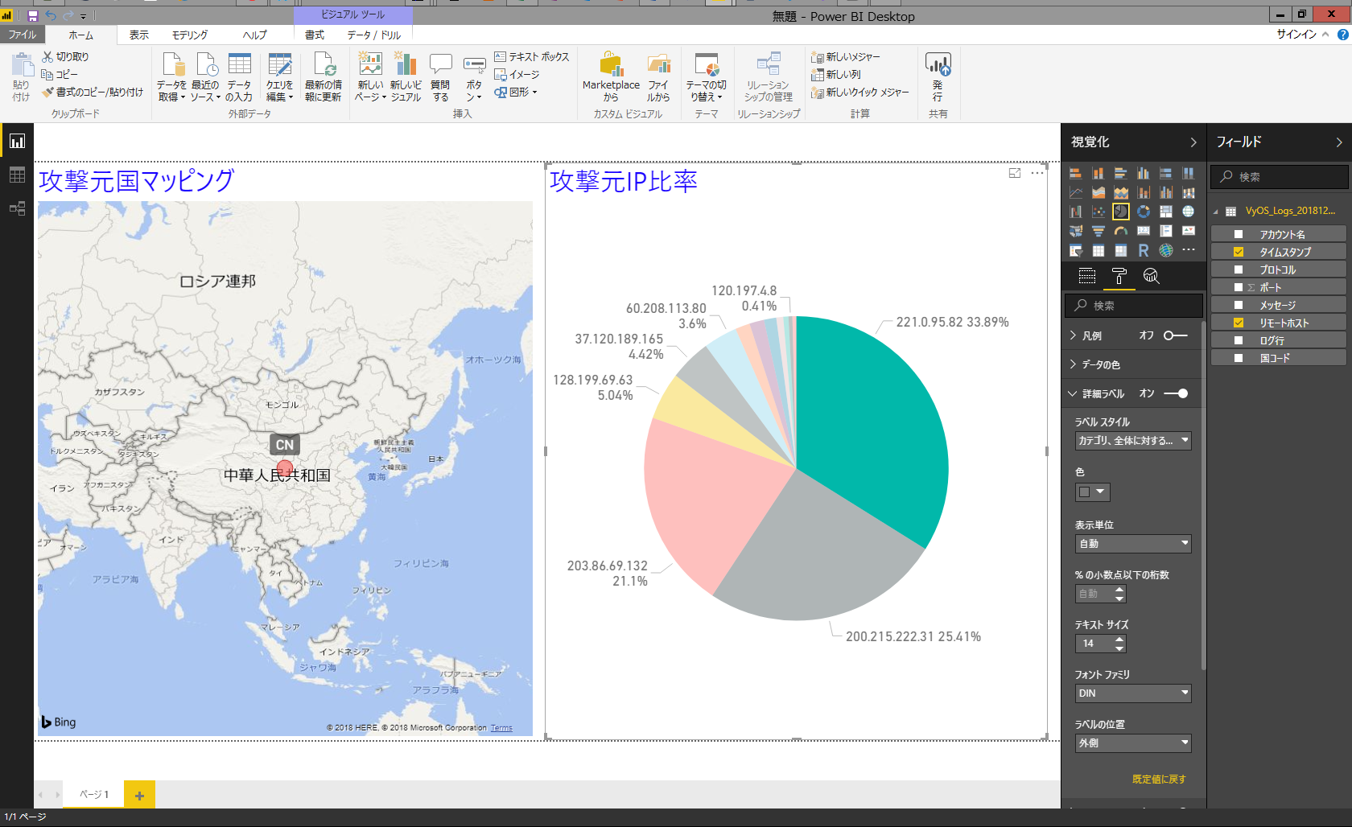
Task: Click Edit Queries (クエリを編集) icon
Action: (279, 77)
